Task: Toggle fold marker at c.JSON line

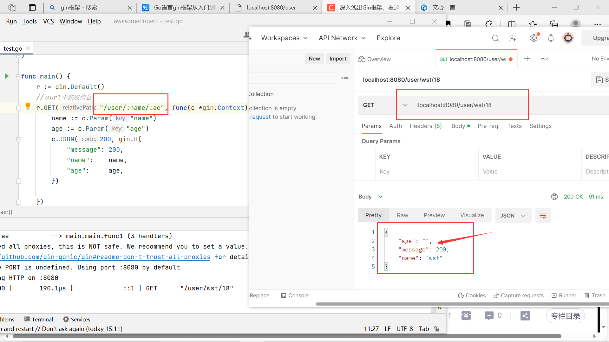Action: pyautogui.click(x=18, y=139)
